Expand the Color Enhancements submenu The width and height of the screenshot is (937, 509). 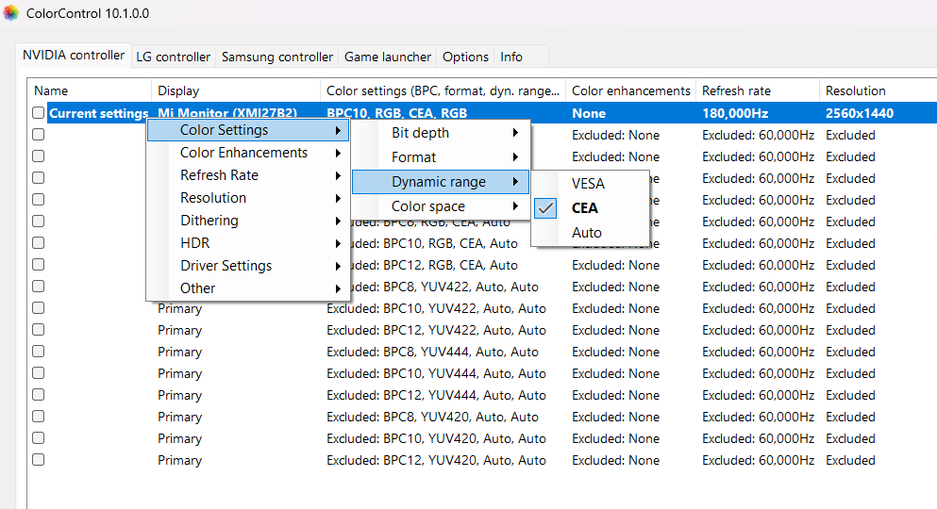click(x=248, y=153)
